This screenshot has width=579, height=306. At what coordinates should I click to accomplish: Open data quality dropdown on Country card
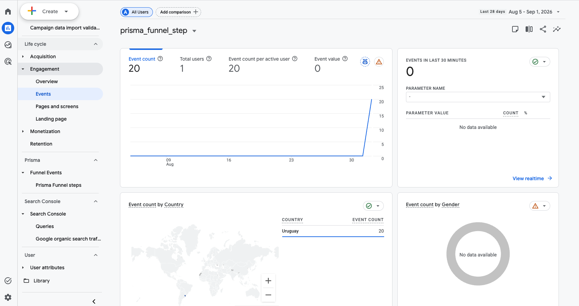point(373,206)
